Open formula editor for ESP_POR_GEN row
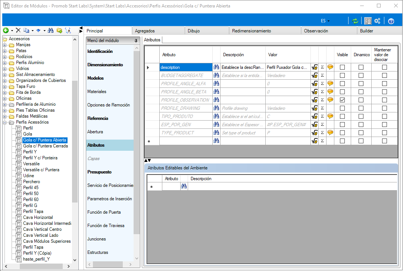Viewport: 403px width, 271px height. (315, 125)
